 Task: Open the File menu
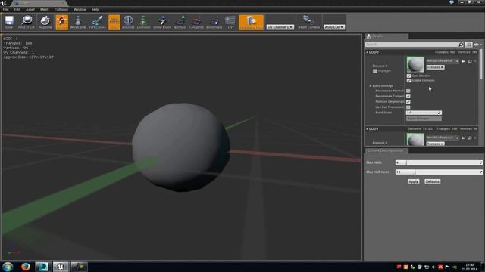[x=5, y=10]
